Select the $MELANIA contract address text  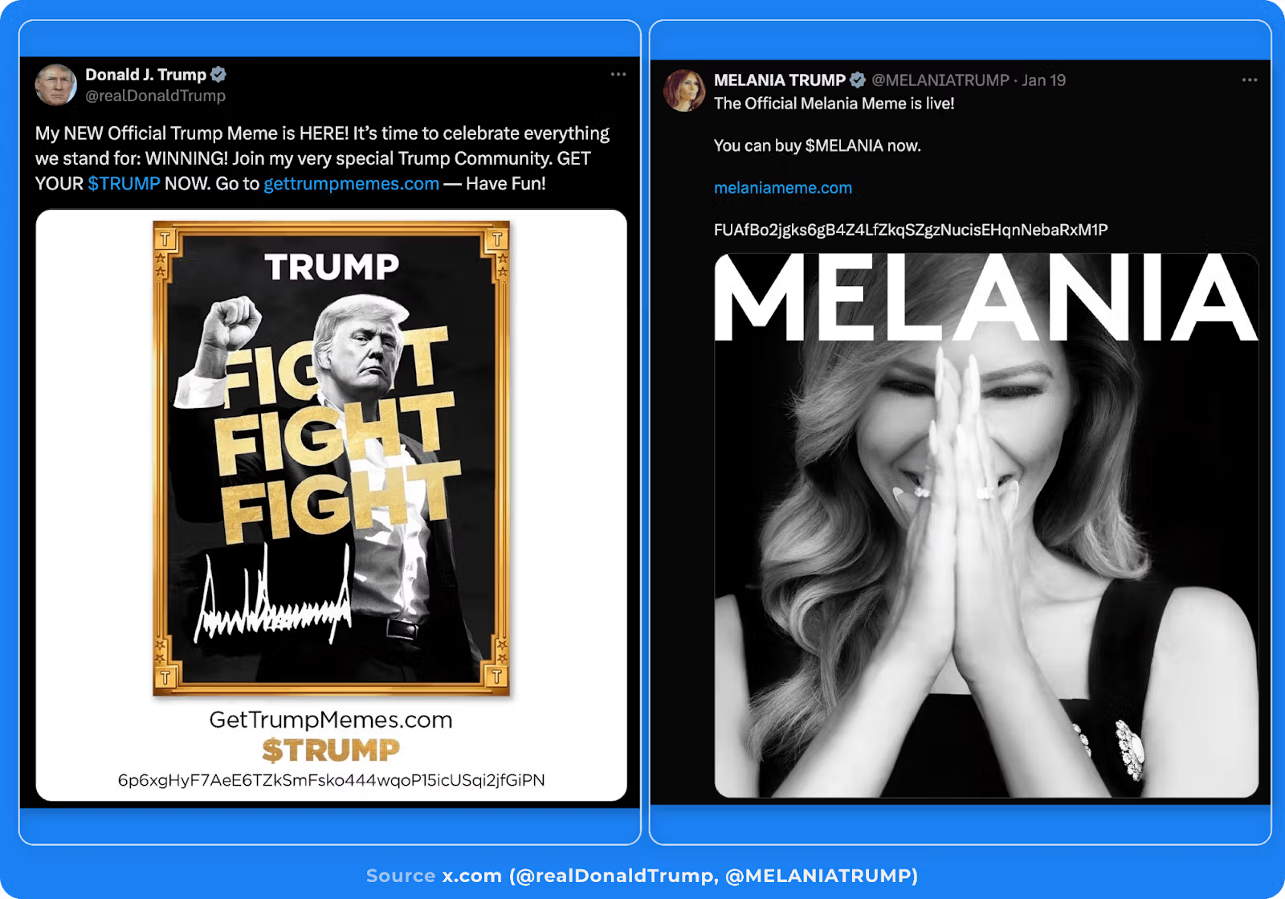(911, 230)
